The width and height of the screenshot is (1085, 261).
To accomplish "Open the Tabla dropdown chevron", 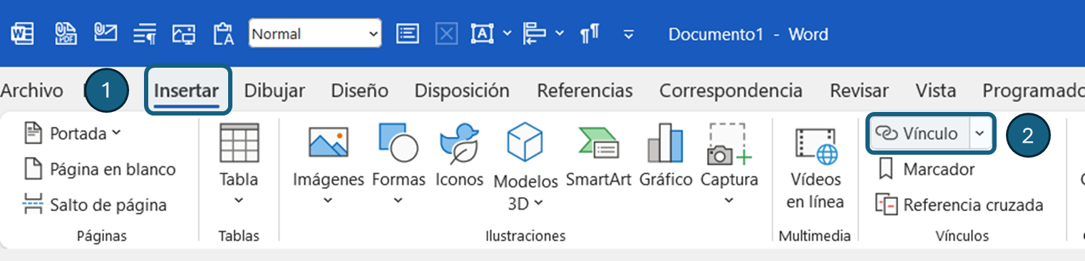I will click(239, 200).
